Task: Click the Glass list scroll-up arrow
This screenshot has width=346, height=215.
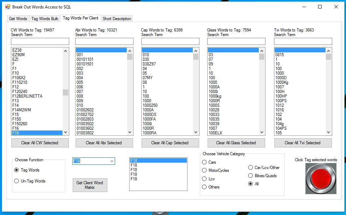Action: tap(262, 51)
